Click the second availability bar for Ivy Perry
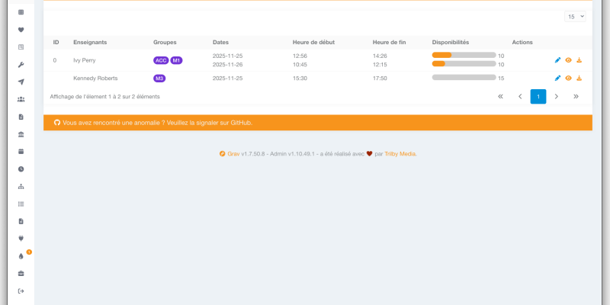610x305 pixels. coord(464,63)
